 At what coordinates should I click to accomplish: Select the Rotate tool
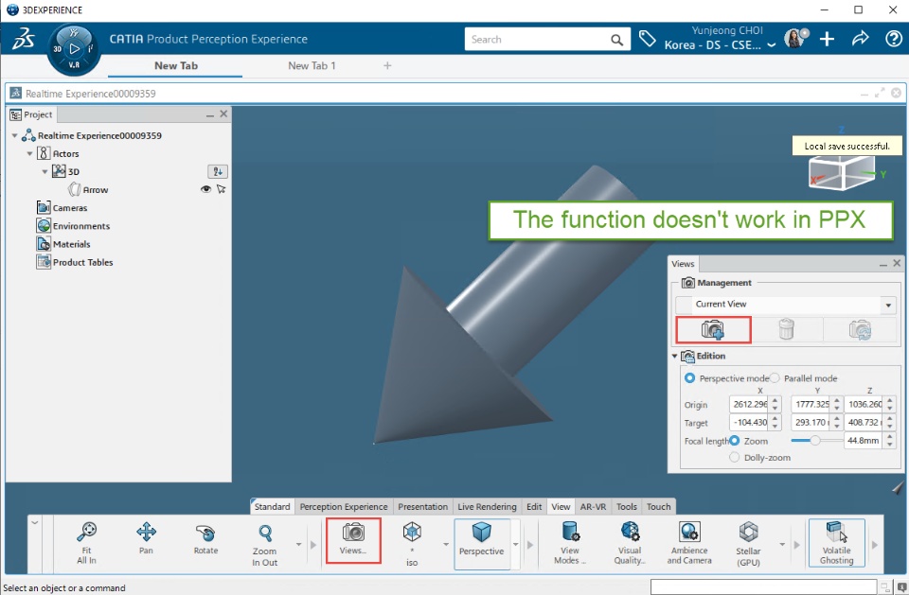click(x=205, y=539)
